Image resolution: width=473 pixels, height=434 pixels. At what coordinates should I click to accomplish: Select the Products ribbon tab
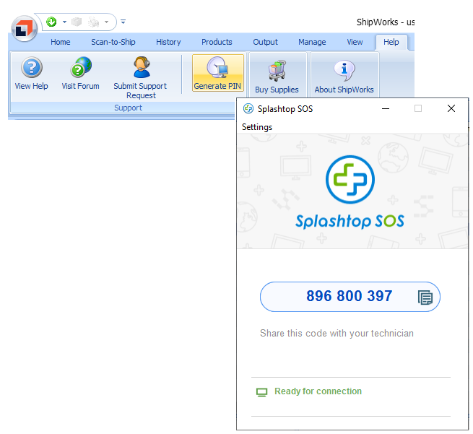point(217,42)
